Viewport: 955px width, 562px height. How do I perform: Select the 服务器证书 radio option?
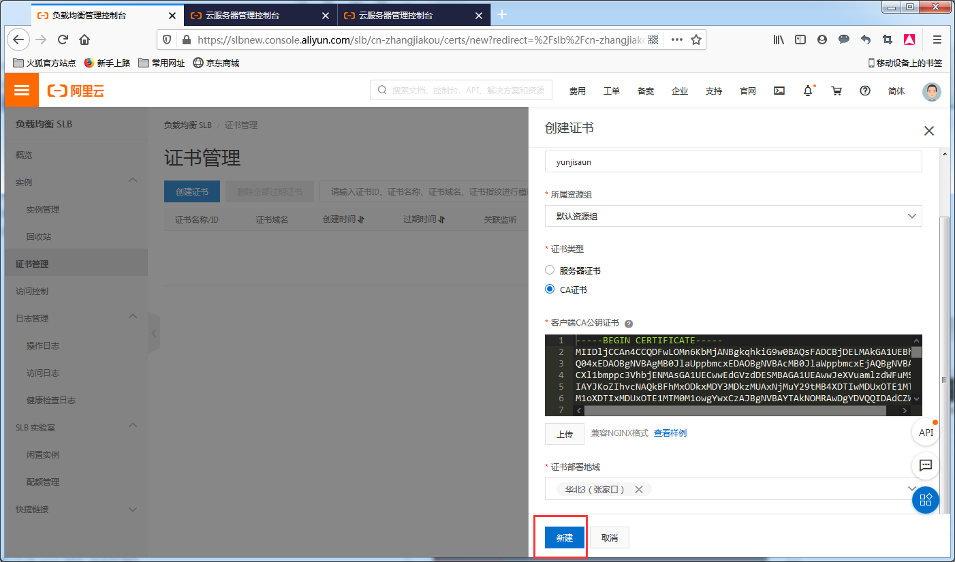550,270
